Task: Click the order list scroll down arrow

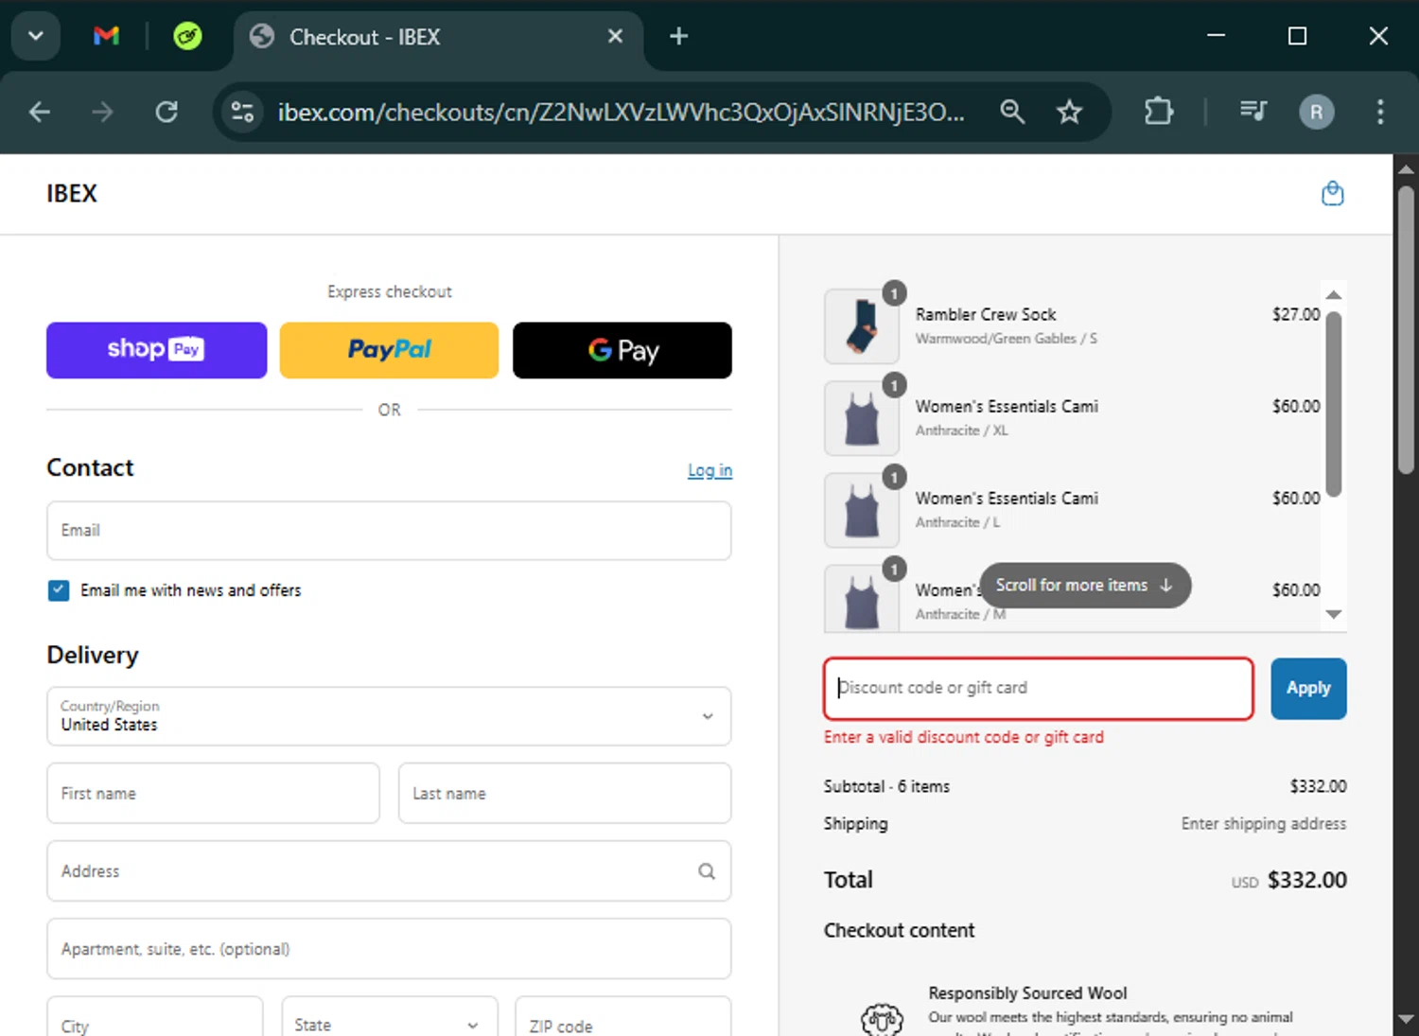Action: 1334,615
